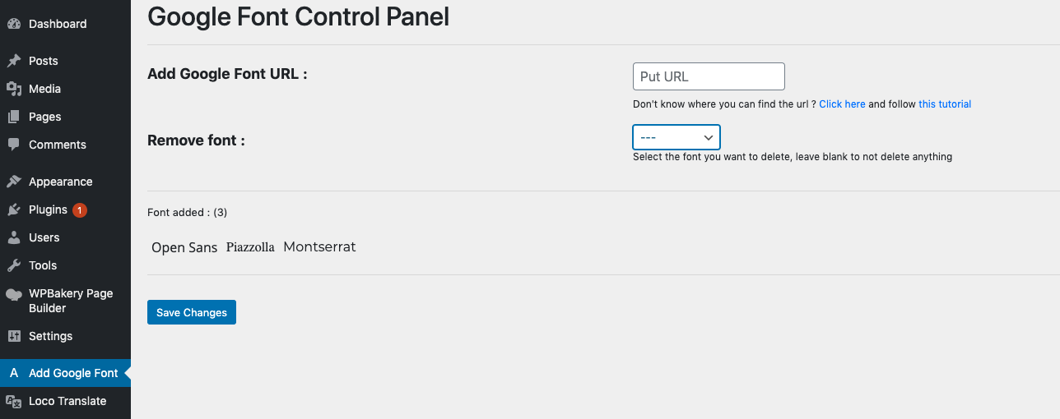Click the Dashboard gauge icon
Viewport: 1060px width, 419px height.
pos(13,24)
